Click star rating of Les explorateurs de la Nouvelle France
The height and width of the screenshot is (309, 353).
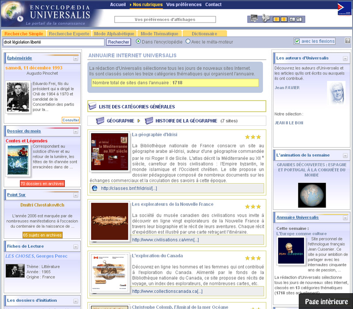[253, 207]
